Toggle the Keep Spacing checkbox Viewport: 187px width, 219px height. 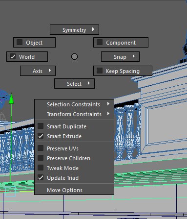pyautogui.click(x=100, y=71)
